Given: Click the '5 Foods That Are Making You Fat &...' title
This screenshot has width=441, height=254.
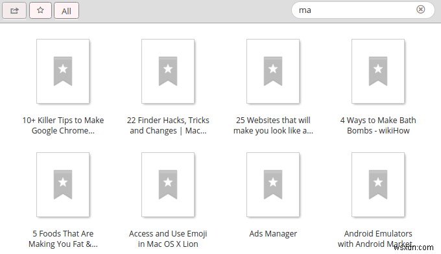Looking at the screenshot, I should click(x=63, y=238).
